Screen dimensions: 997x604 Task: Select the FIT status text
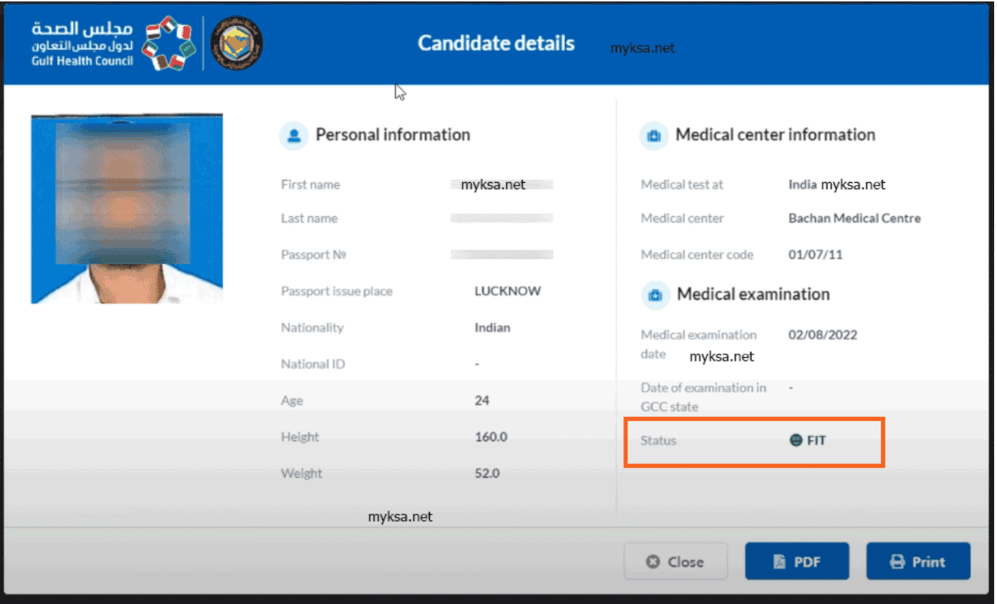pos(816,441)
